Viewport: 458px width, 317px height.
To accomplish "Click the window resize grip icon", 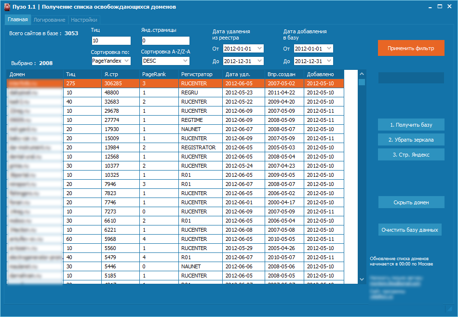I will click(450, 309).
